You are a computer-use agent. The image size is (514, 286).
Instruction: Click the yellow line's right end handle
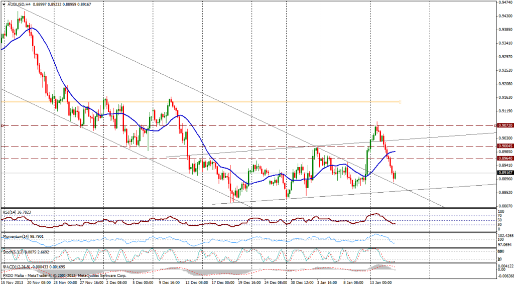400,102
